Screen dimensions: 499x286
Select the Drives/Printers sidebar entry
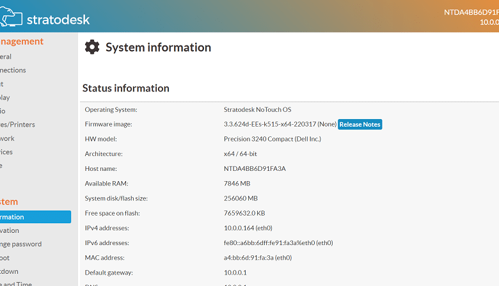tap(17, 124)
